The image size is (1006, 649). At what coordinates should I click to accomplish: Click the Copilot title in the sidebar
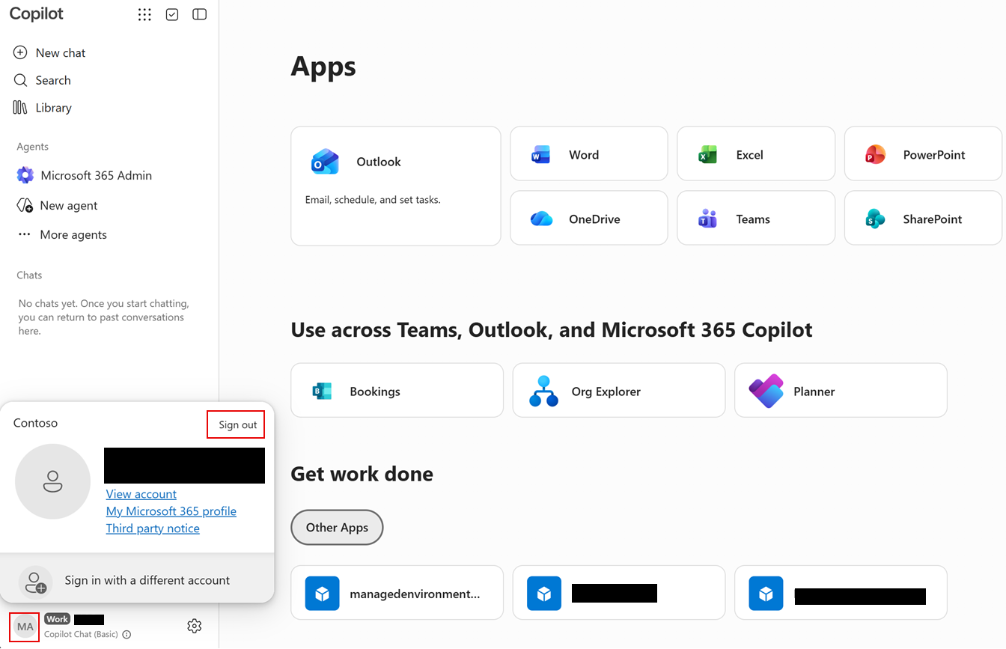[37, 14]
